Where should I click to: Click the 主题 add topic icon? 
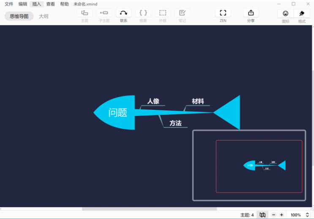(85, 13)
